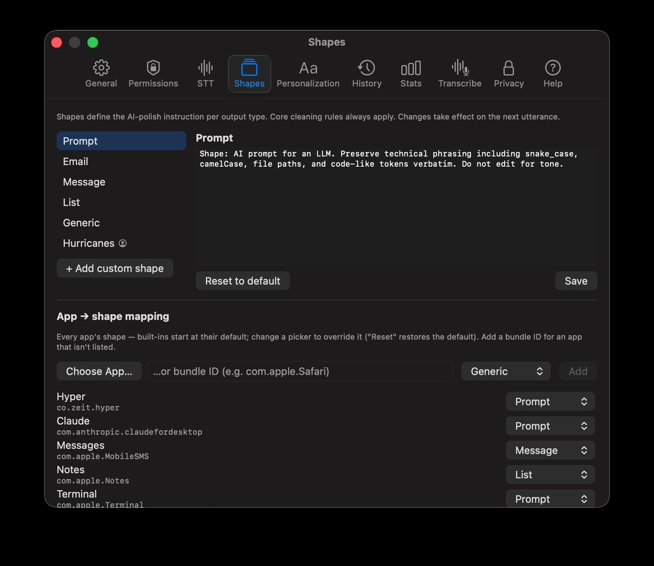The height and width of the screenshot is (566, 654).
Task: Open the shape dropdown for Hyper
Action: (x=550, y=401)
